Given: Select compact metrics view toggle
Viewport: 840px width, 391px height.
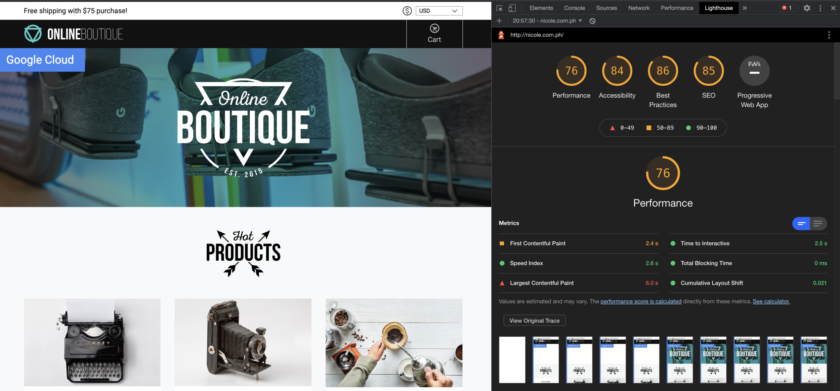Looking at the screenshot, I should point(801,223).
